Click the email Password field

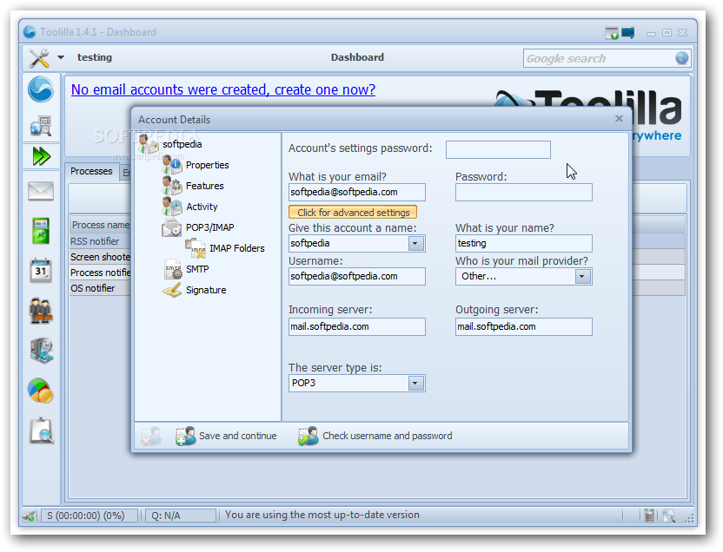[x=524, y=193]
